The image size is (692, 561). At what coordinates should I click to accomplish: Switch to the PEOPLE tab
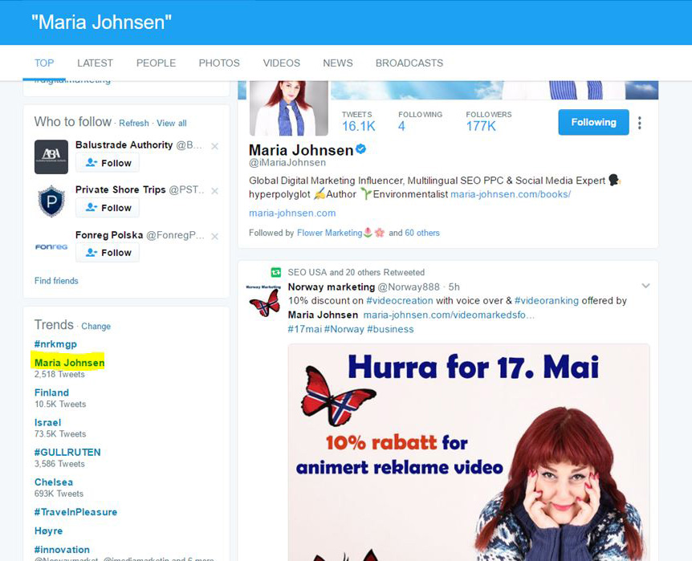pos(156,63)
